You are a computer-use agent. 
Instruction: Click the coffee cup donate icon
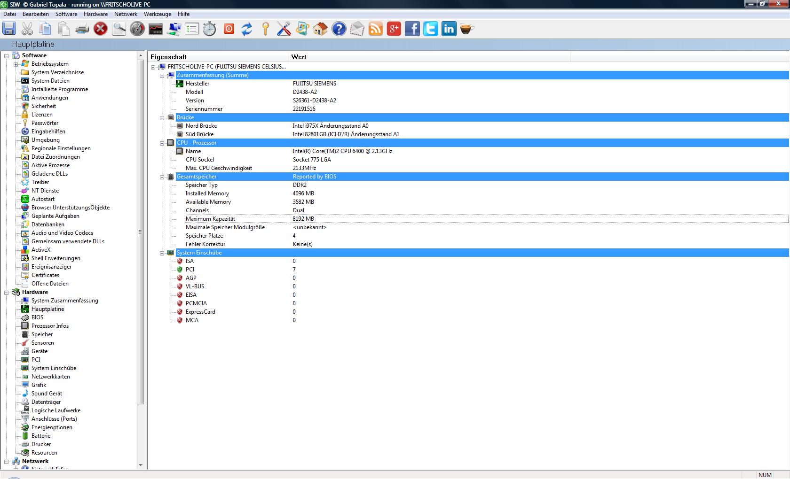coord(467,29)
